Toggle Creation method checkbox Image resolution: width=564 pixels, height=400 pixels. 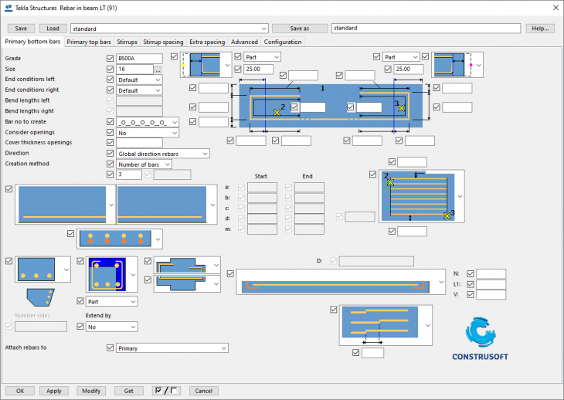tap(110, 164)
